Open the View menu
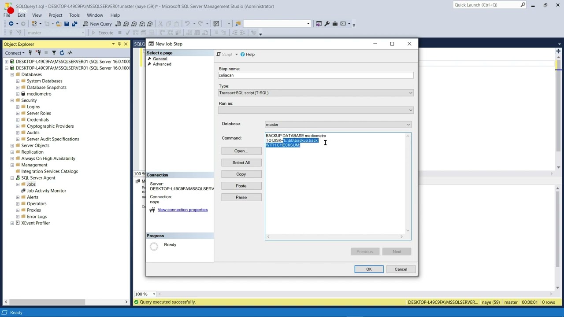The image size is (564, 317). pos(37,15)
